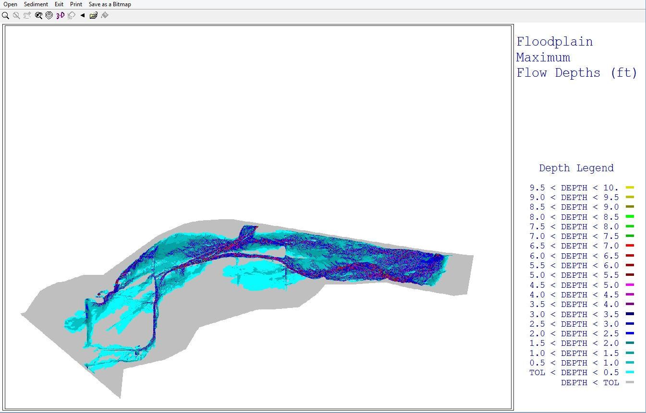This screenshot has width=646, height=413.
Task: Click Save as a Bitmap
Action: [110, 4]
